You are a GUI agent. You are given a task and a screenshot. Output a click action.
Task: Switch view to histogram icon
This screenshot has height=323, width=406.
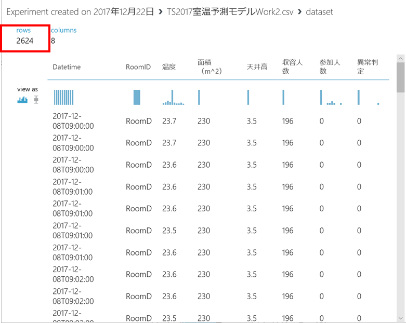click(22, 100)
